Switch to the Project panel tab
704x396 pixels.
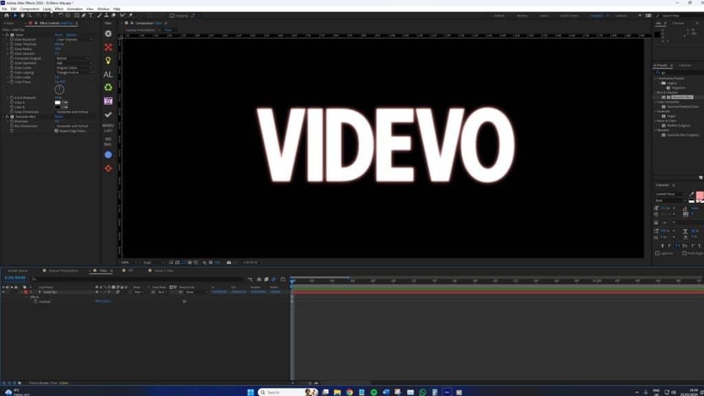click(x=8, y=23)
